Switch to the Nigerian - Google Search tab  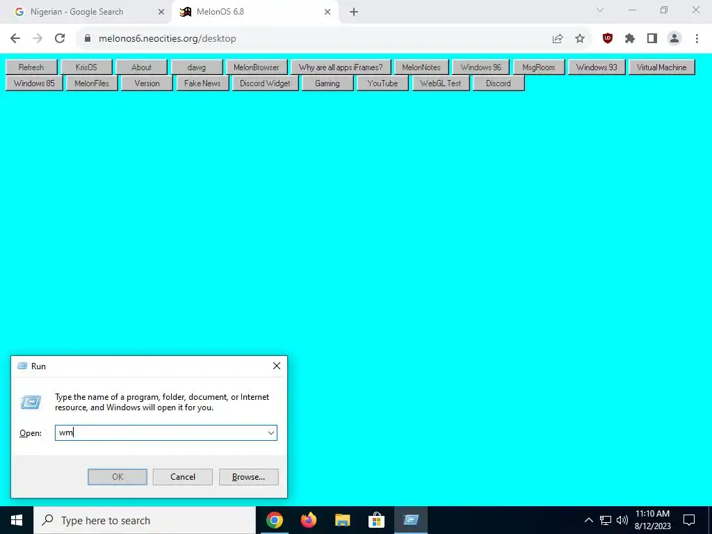point(86,12)
